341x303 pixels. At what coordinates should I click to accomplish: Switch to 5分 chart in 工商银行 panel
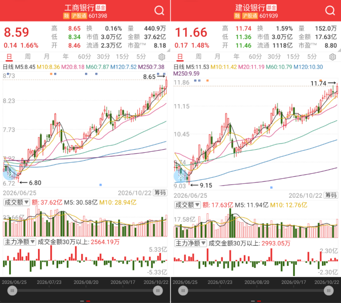point(141,57)
